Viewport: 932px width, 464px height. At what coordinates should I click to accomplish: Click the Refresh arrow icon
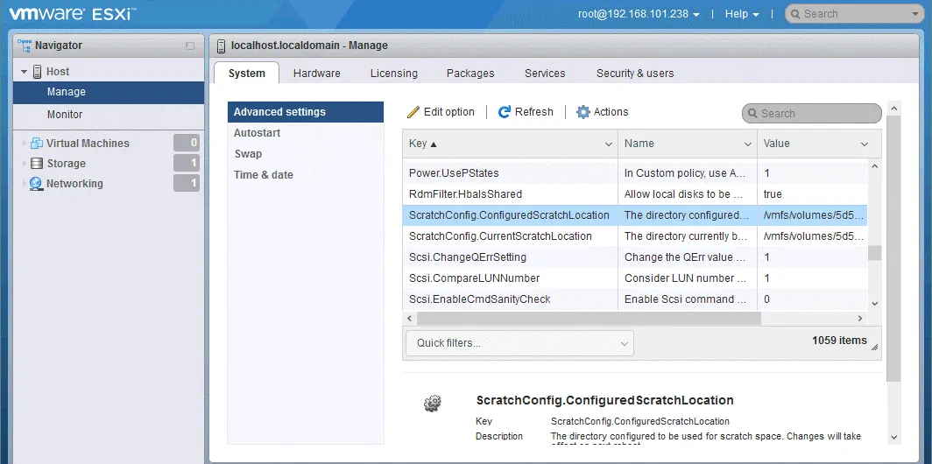[x=505, y=112]
